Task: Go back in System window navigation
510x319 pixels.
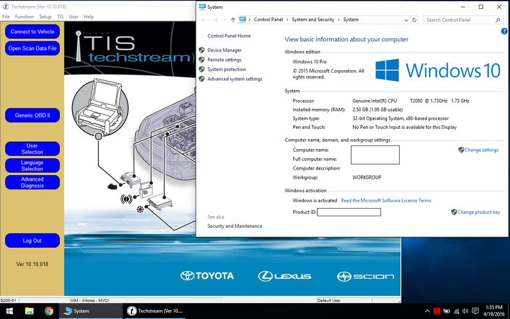Action: 203,20
